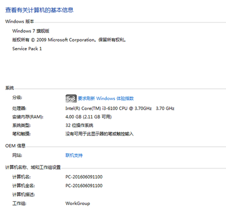Click the Intel Core i3-6100 processor value
The image size is (226, 213).
point(120,108)
